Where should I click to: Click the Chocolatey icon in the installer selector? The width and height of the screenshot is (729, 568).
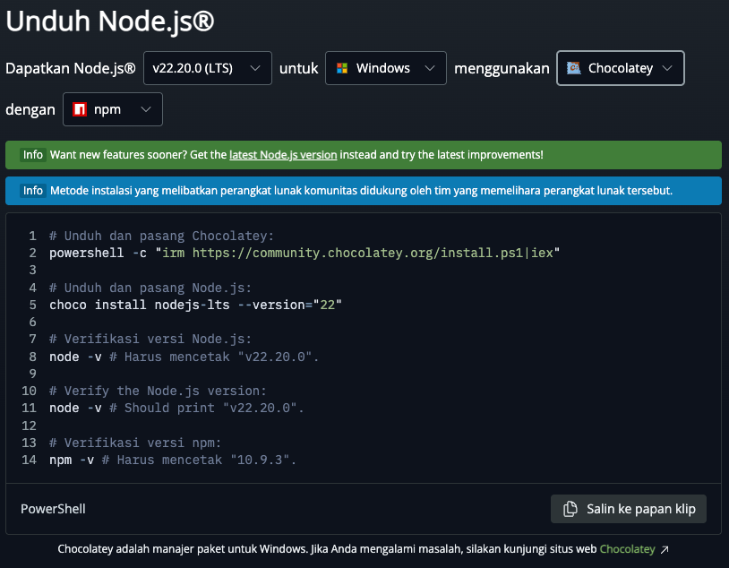click(x=573, y=68)
